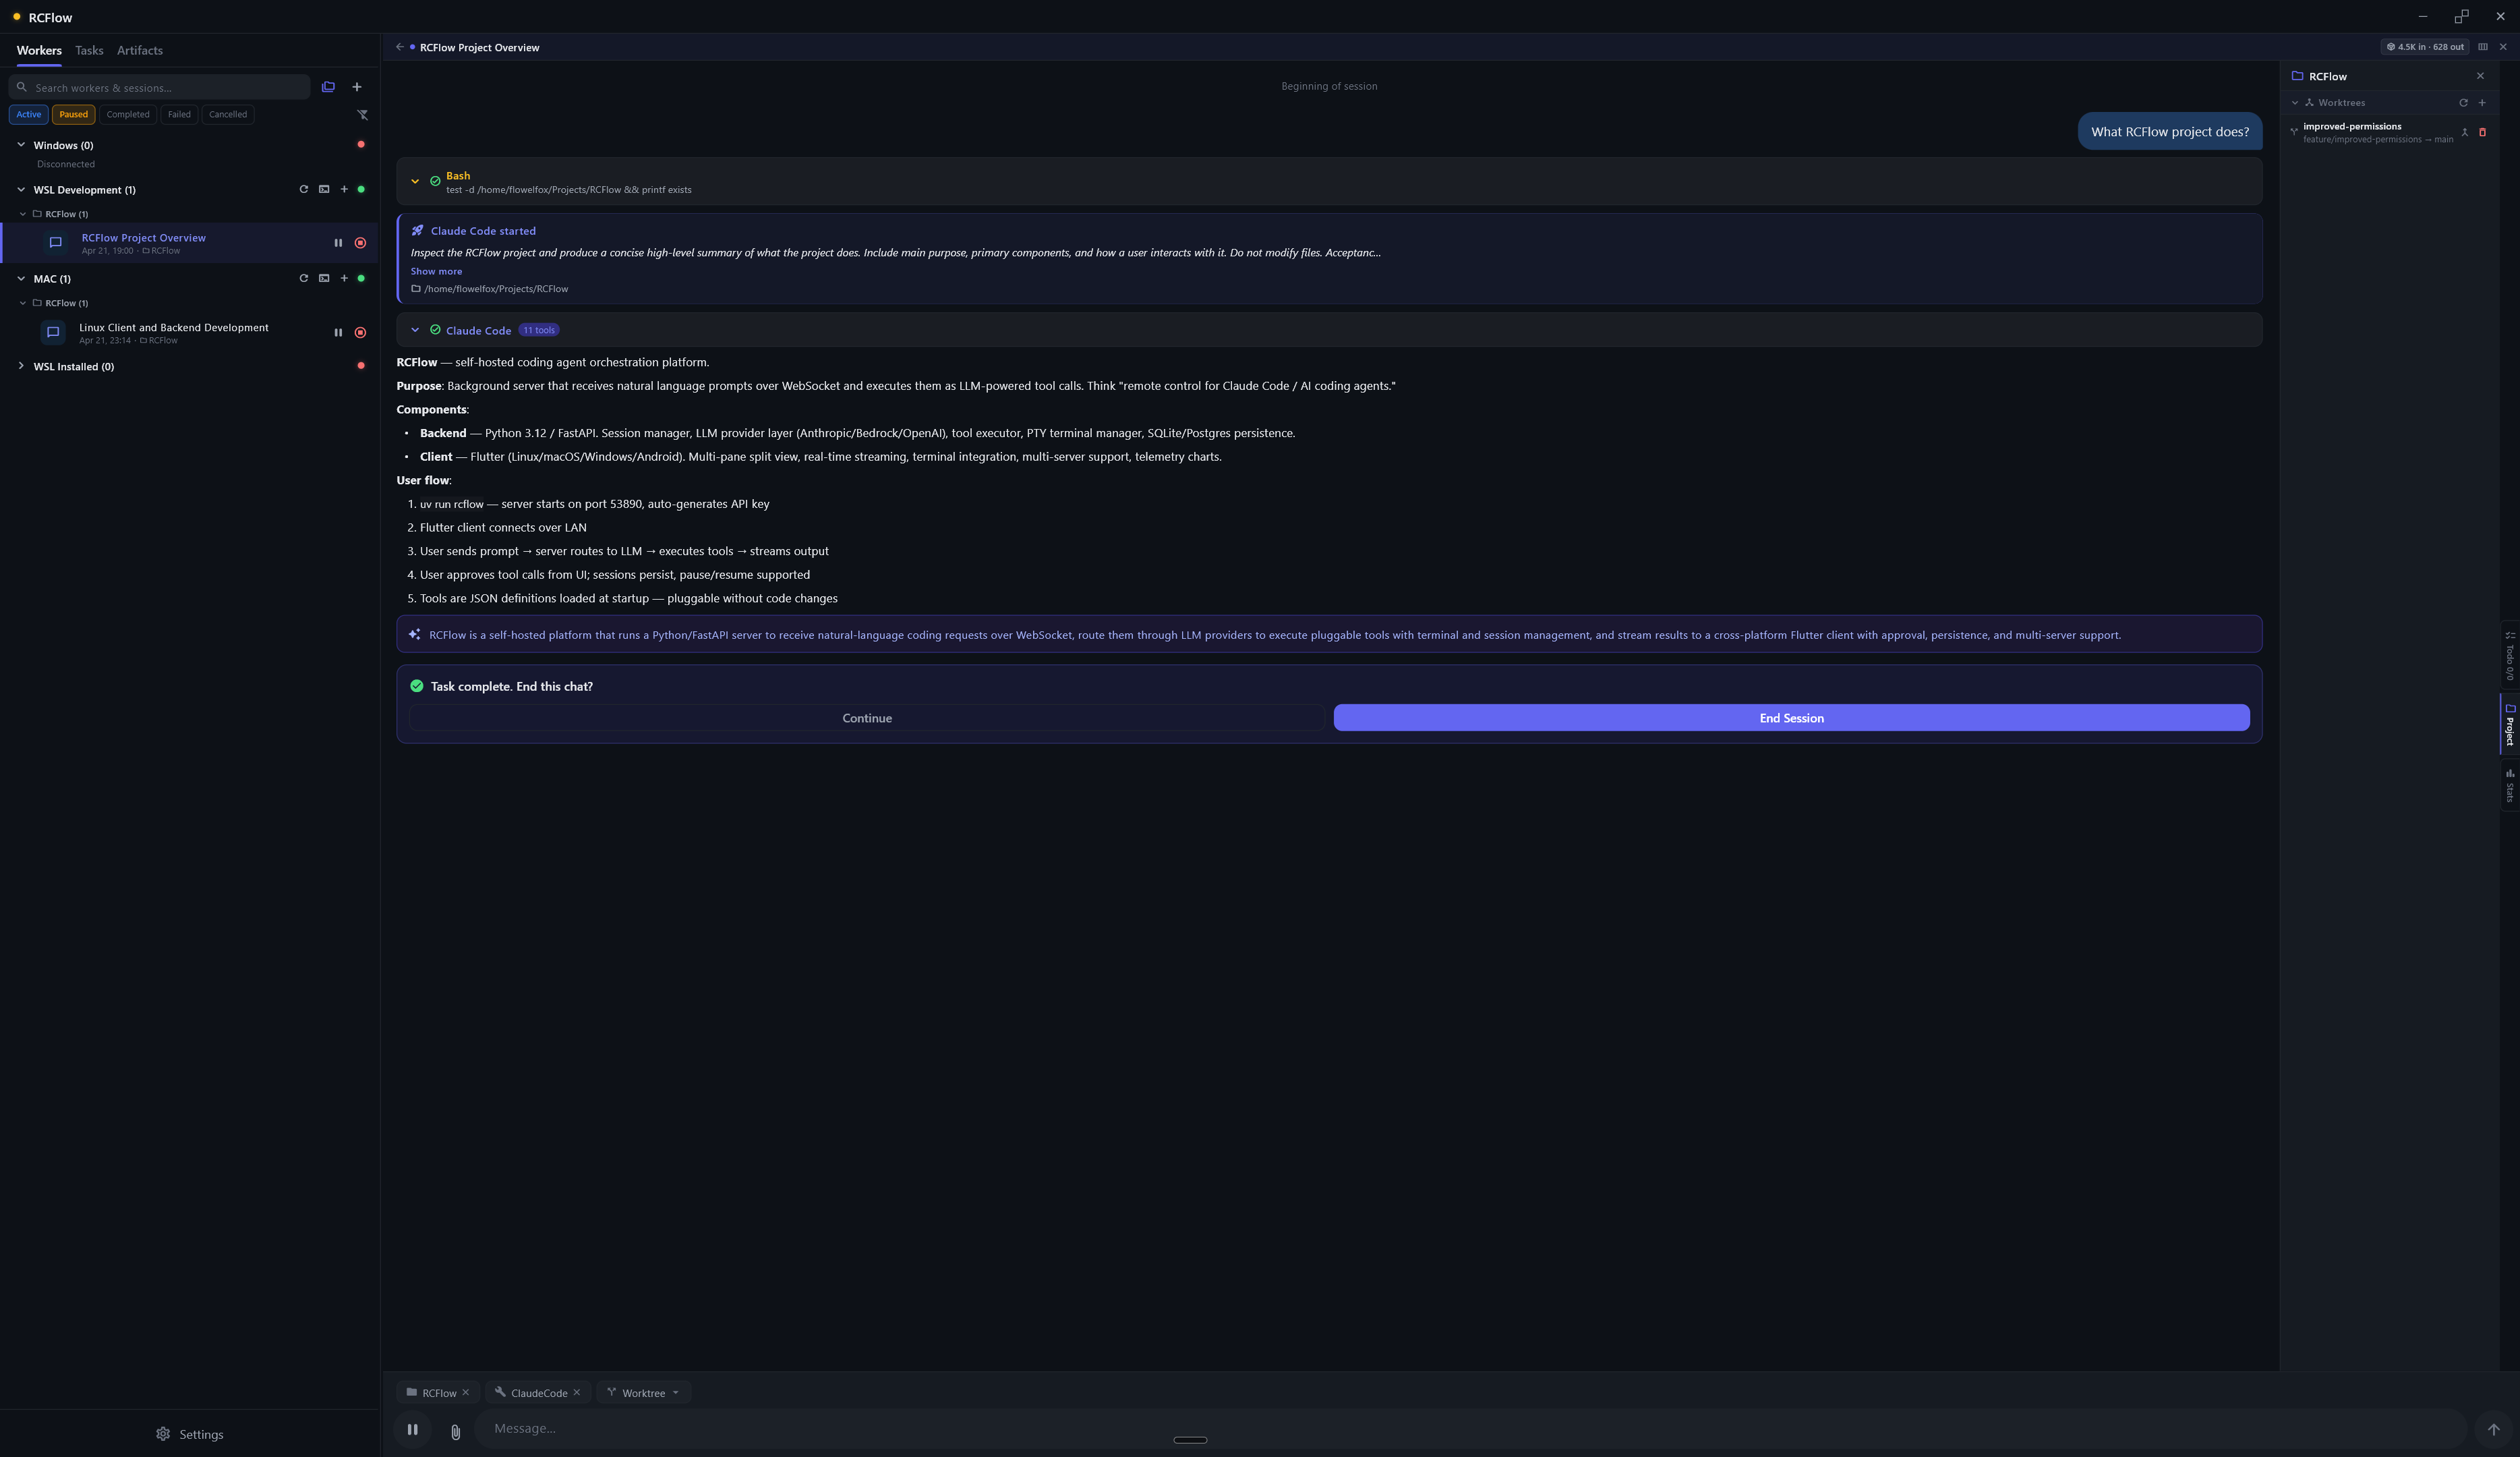
Task: Pause the RCFlow Project Overview session
Action: point(338,243)
